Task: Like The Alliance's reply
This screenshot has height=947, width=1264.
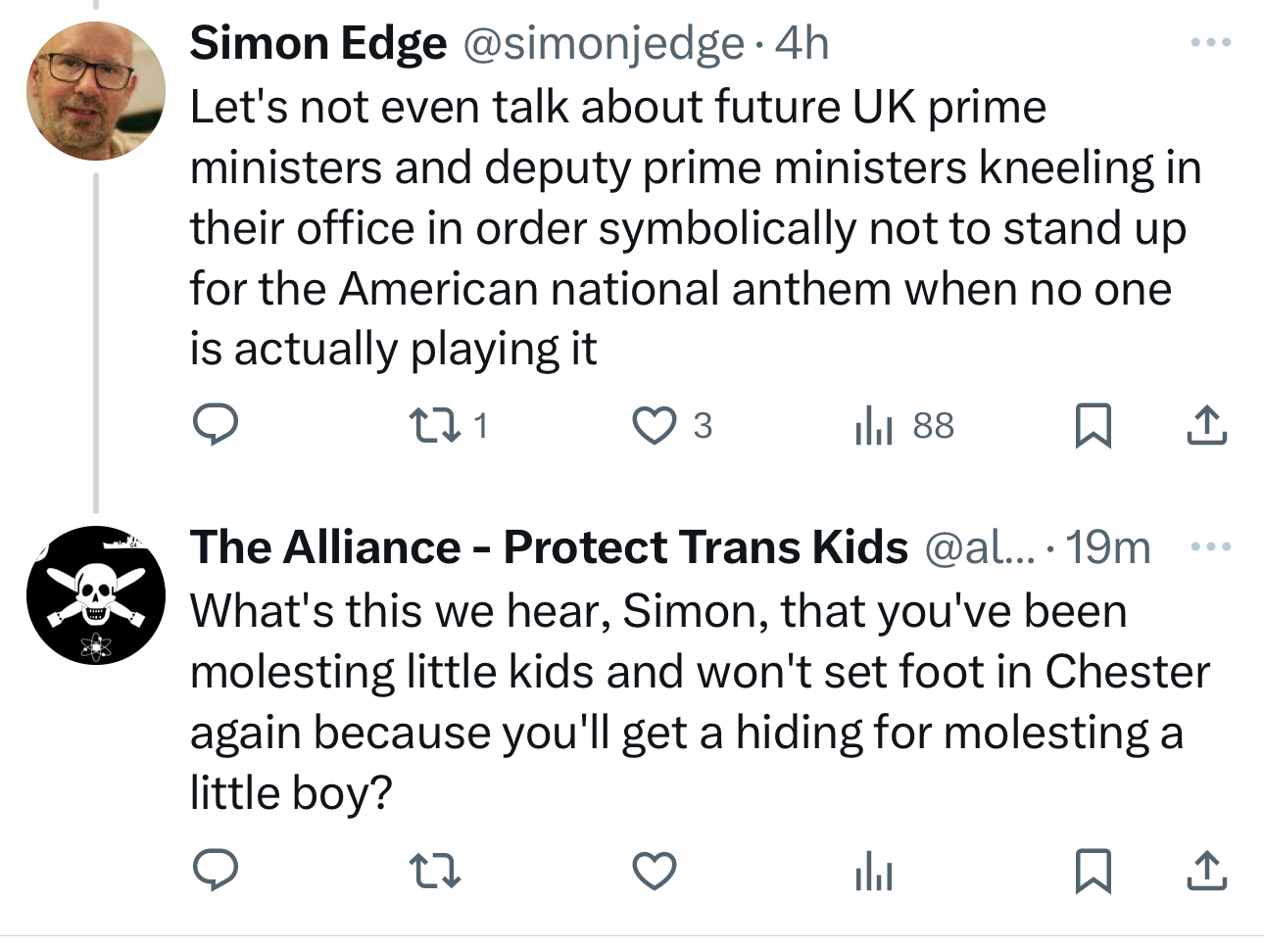Action: pos(654,870)
